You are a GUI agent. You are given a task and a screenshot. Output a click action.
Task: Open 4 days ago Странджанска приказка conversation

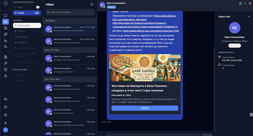(x=70, y=112)
